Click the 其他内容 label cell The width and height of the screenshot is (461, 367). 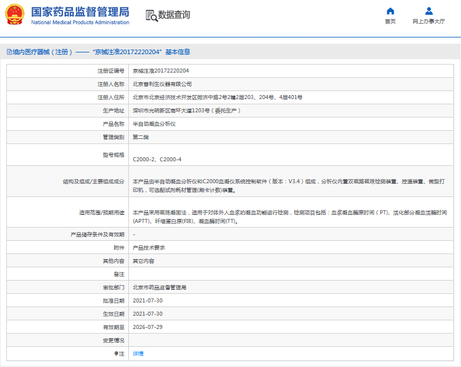click(67, 261)
